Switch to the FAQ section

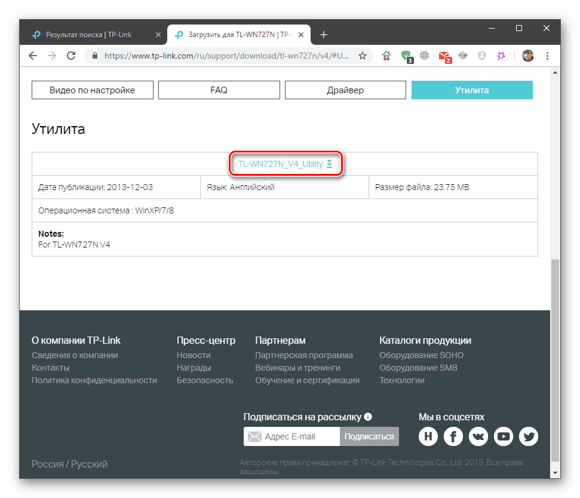219,90
